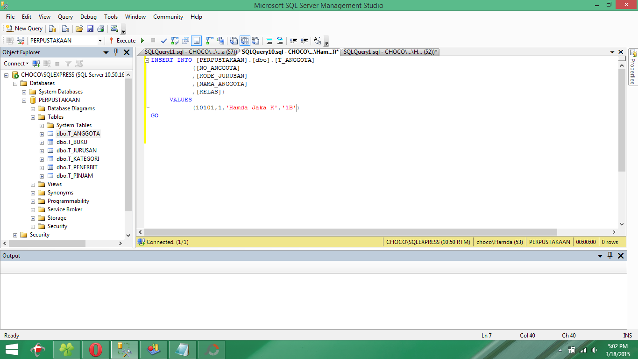Toggle IntelliSense Enabled icon
638x359 pixels.
pos(197,41)
